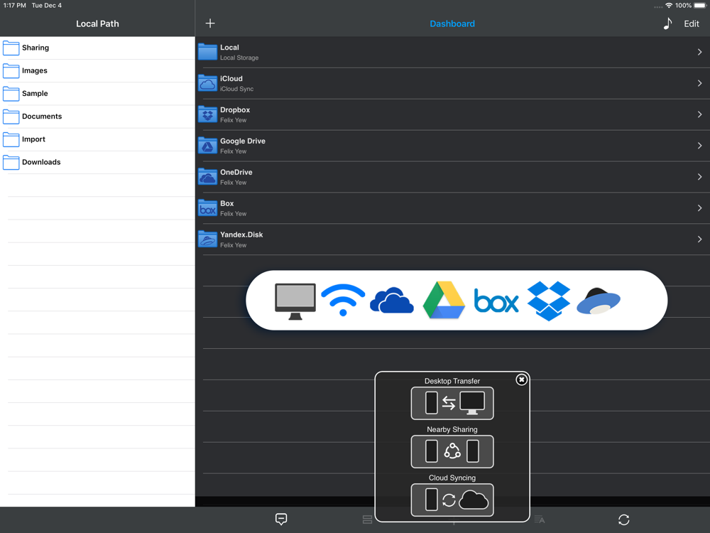Tap the refresh sync icon in the bottom bar
Viewport: 710px width, 533px height.
(624, 520)
